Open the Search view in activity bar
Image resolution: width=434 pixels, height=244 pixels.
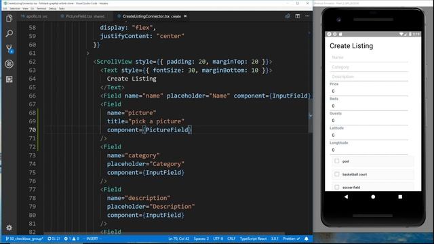pyautogui.click(x=9, y=33)
